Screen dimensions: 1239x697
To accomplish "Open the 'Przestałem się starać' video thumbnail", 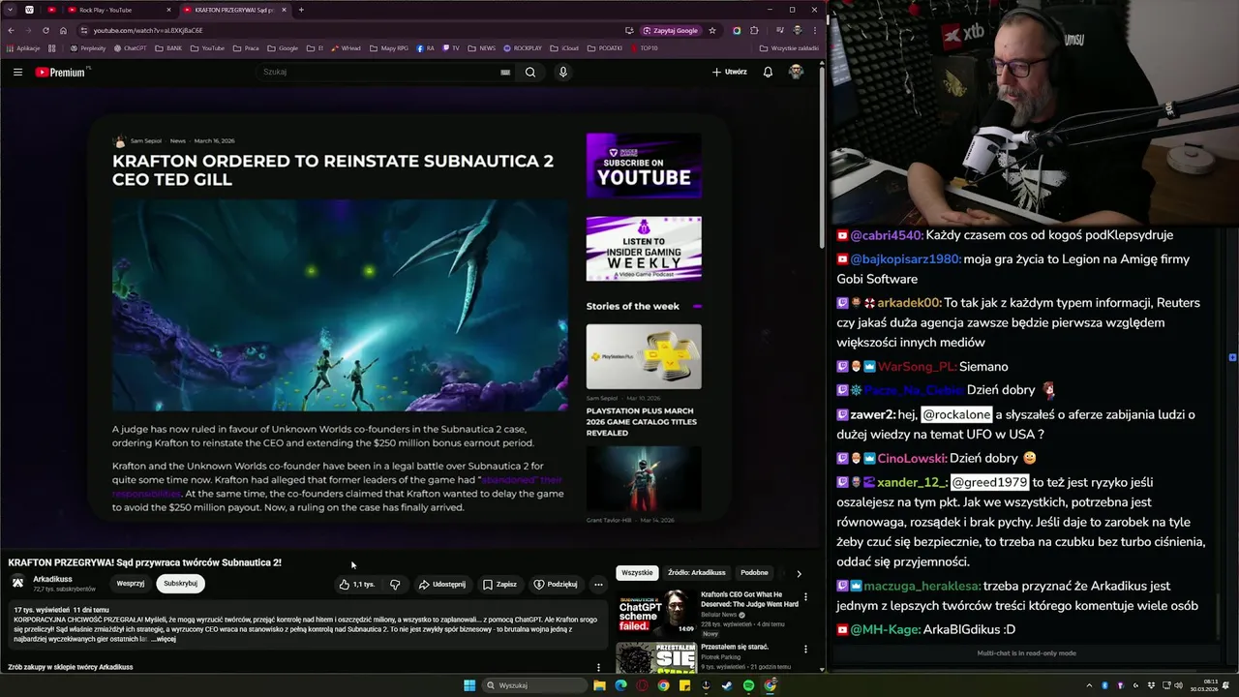I will click(x=656, y=657).
